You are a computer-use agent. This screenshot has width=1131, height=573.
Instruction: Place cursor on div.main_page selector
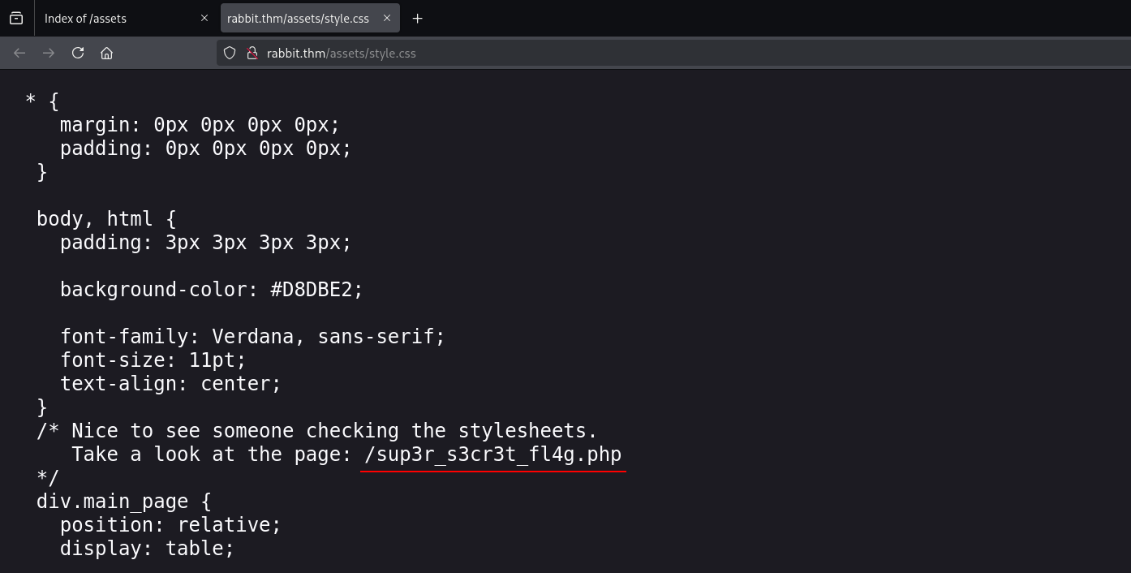[112, 502]
